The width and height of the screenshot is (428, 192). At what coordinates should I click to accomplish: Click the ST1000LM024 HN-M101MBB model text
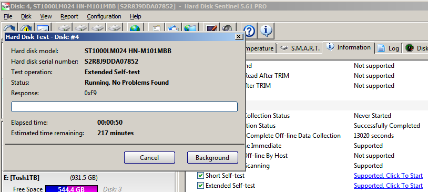(x=128, y=51)
